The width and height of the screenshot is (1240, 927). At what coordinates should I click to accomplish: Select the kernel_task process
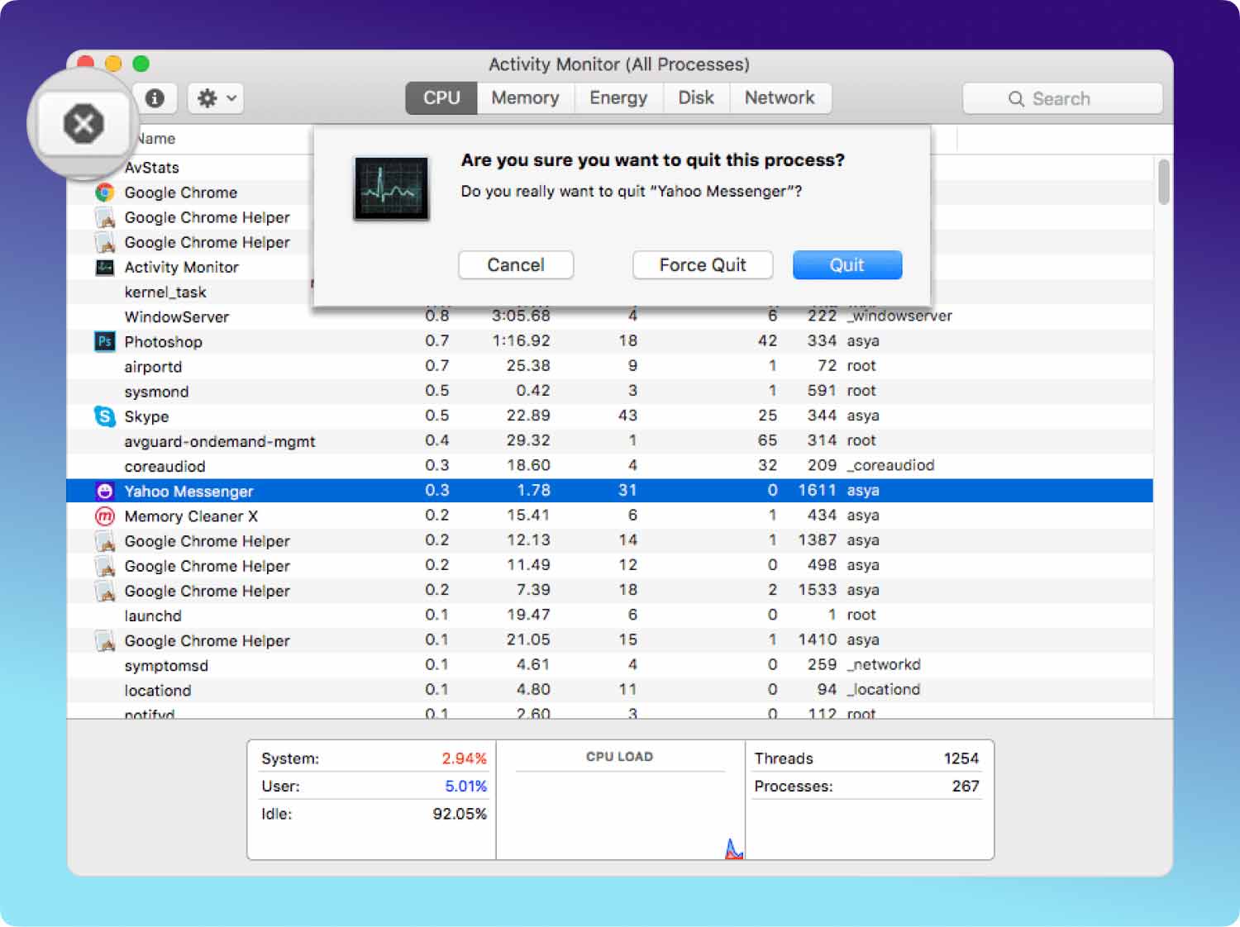[165, 292]
